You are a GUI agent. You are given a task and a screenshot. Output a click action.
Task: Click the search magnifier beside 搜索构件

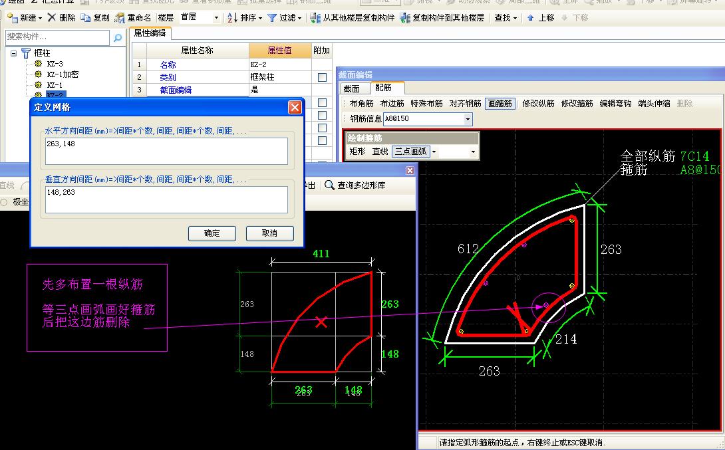tap(118, 37)
